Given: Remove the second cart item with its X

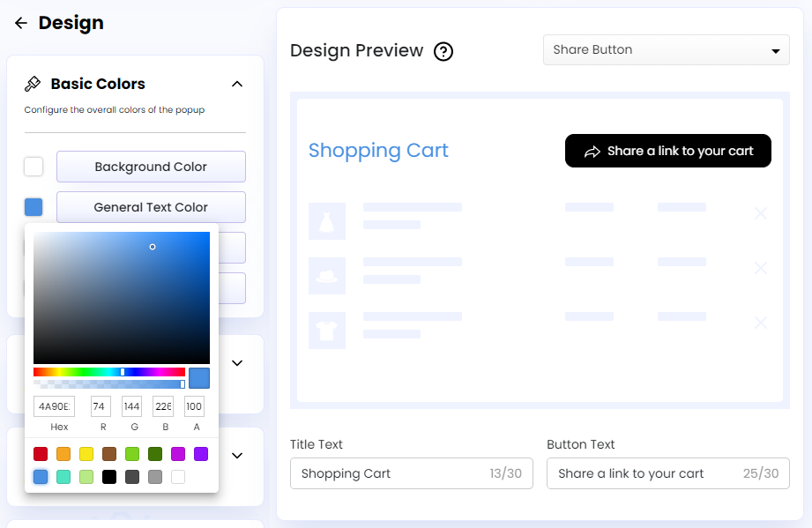Looking at the screenshot, I should [x=760, y=268].
